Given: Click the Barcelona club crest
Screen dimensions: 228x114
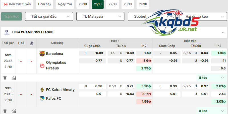Looking at the screenshot, I should tap(42, 54).
